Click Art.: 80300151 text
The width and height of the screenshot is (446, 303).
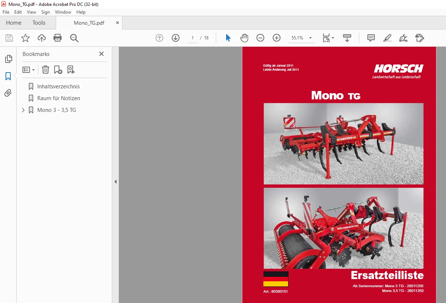[x=276, y=291]
